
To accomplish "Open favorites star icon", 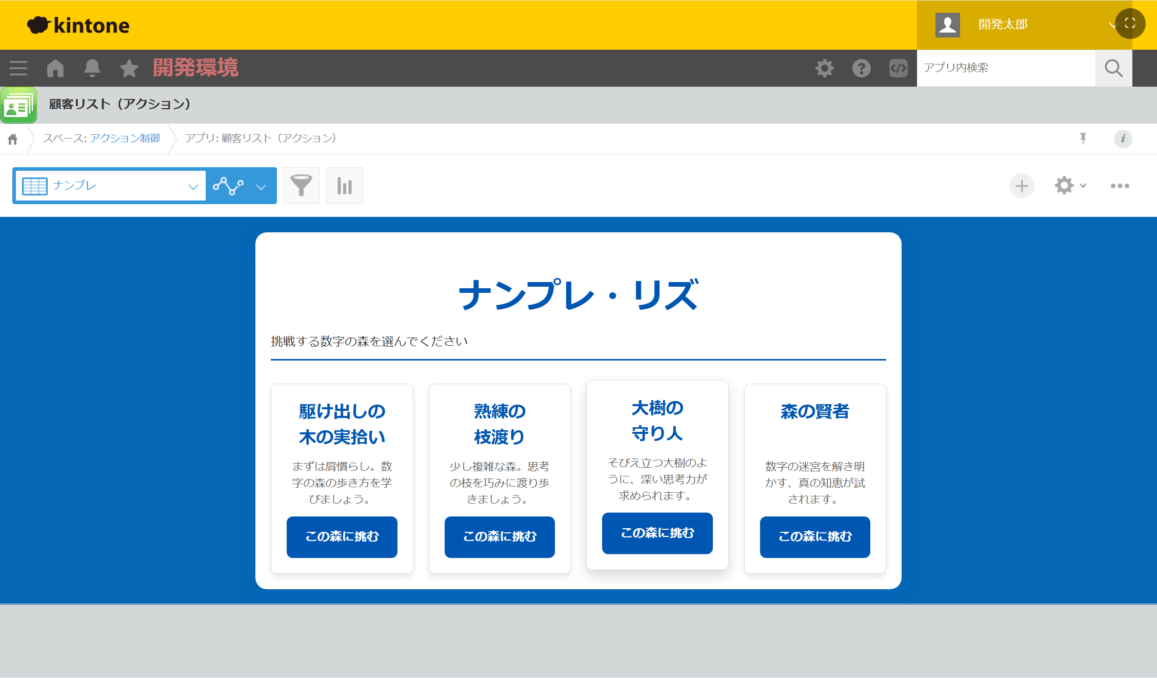I will tap(129, 68).
